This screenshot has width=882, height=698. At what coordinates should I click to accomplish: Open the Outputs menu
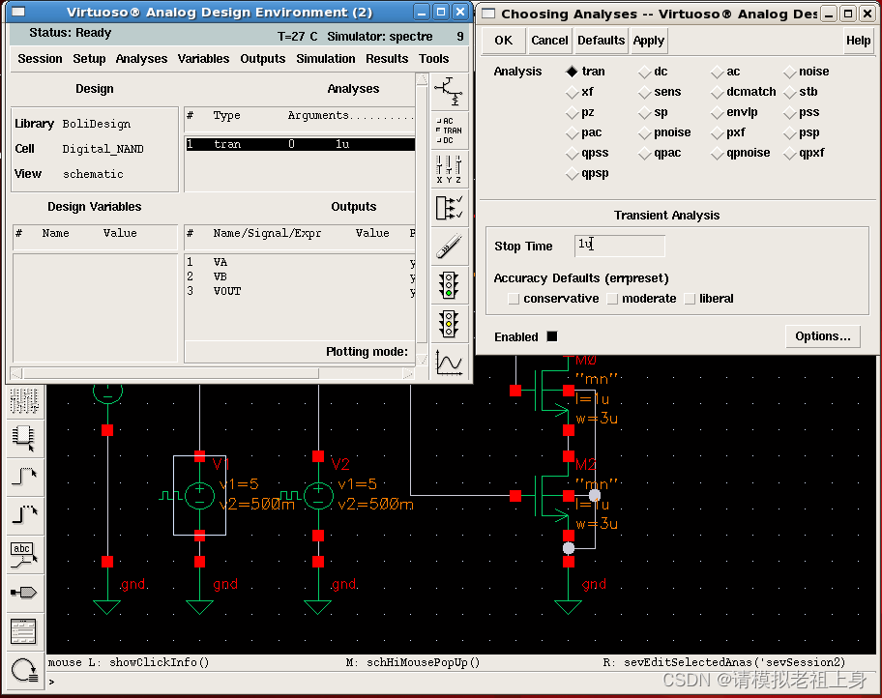(x=263, y=59)
